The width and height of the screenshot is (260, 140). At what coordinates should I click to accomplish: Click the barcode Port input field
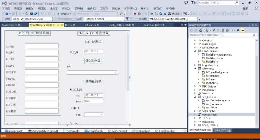tap(94, 101)
